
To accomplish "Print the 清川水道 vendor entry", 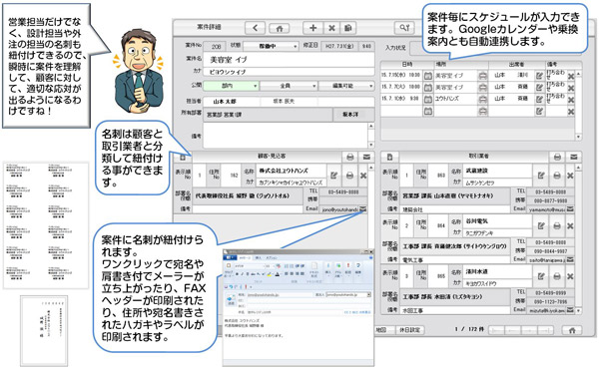I will click(x=557, y=276).
